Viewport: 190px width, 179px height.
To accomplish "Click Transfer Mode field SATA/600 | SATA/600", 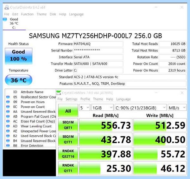I will pos(98,64).
